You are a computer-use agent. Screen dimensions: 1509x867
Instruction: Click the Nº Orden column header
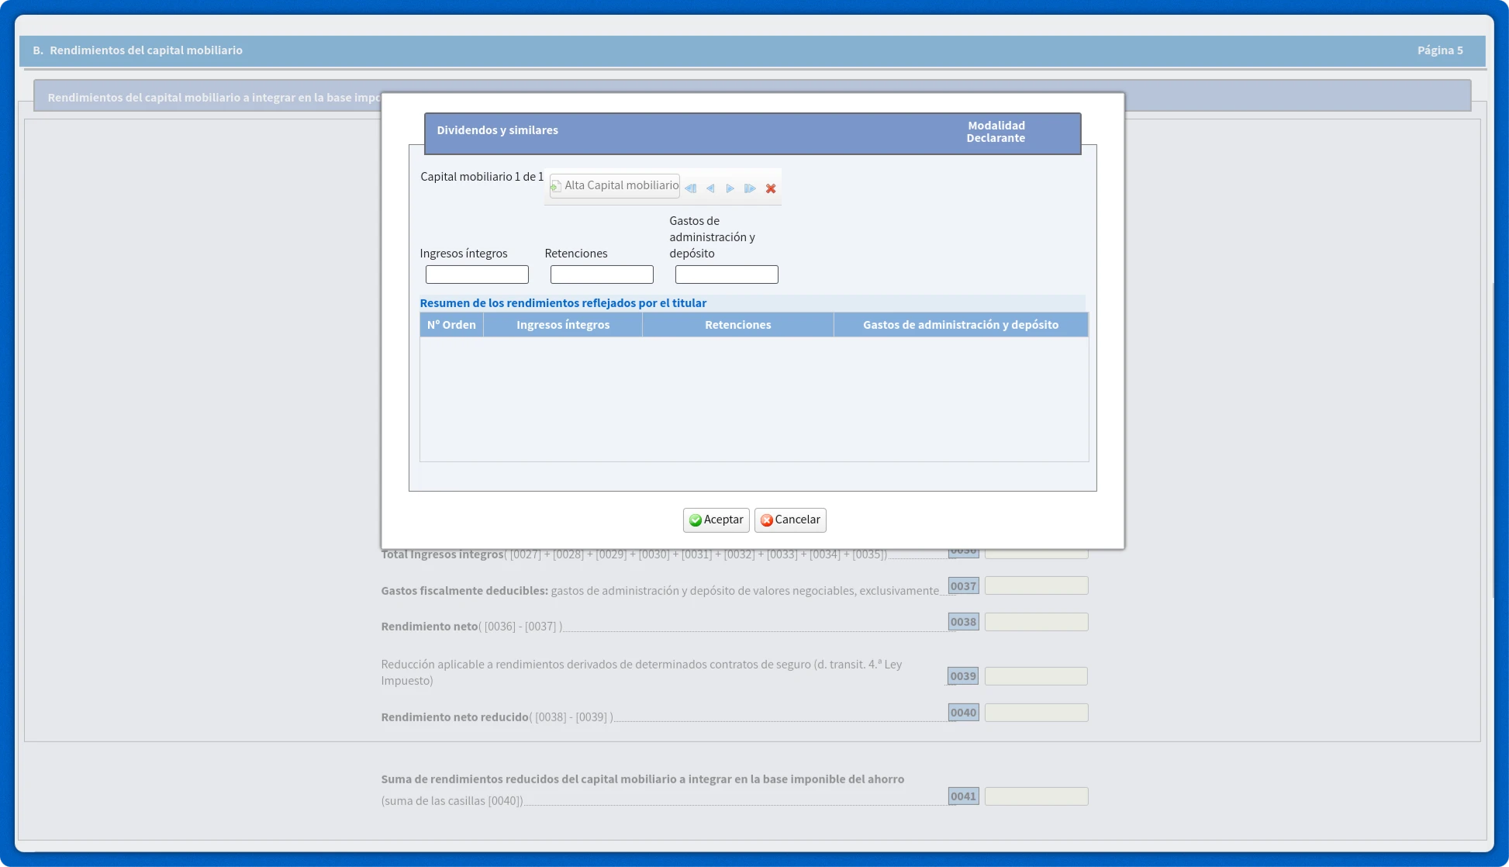click(x=451, y=325)
